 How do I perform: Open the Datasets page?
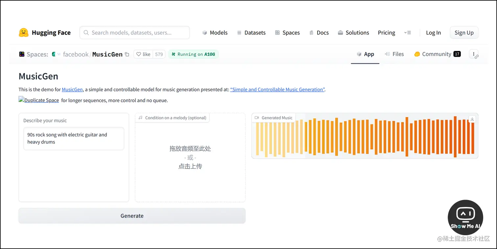click(x=251, y=33)
